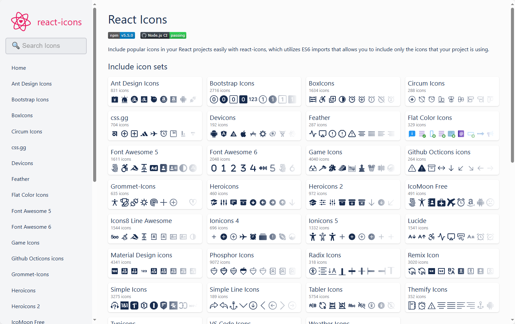Click the "9072 icons" count text

pyautogui.click(x=220, y=262)
